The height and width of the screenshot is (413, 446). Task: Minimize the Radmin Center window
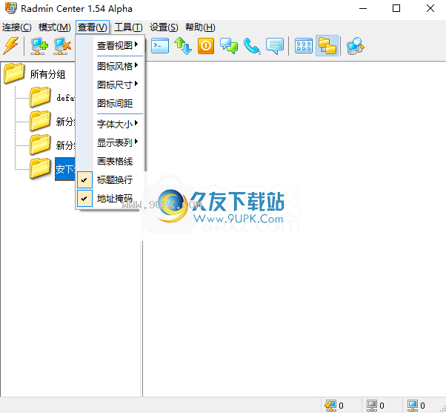363,8
